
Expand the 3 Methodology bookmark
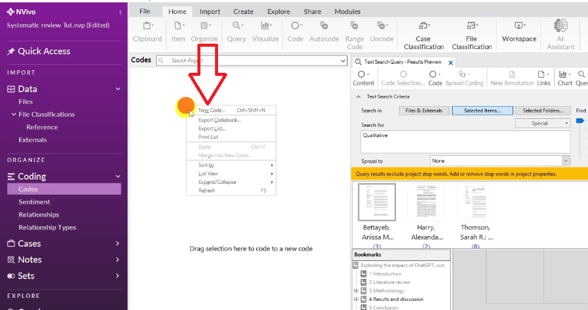pos(356,291)
